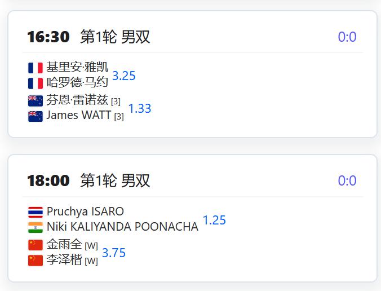The image size is (381, 291).
Task: Click the New Zealand flag beside 芬恩·雷诺兹
Action: click(x=36, y=101)
